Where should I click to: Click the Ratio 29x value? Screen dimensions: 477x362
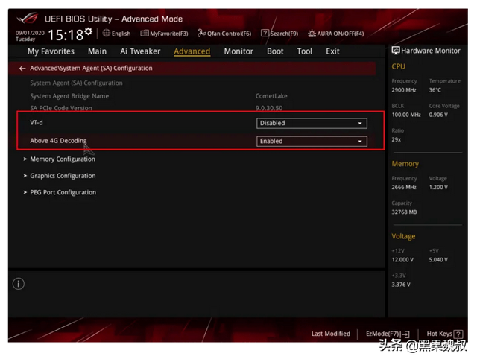[x=396, y=139]
